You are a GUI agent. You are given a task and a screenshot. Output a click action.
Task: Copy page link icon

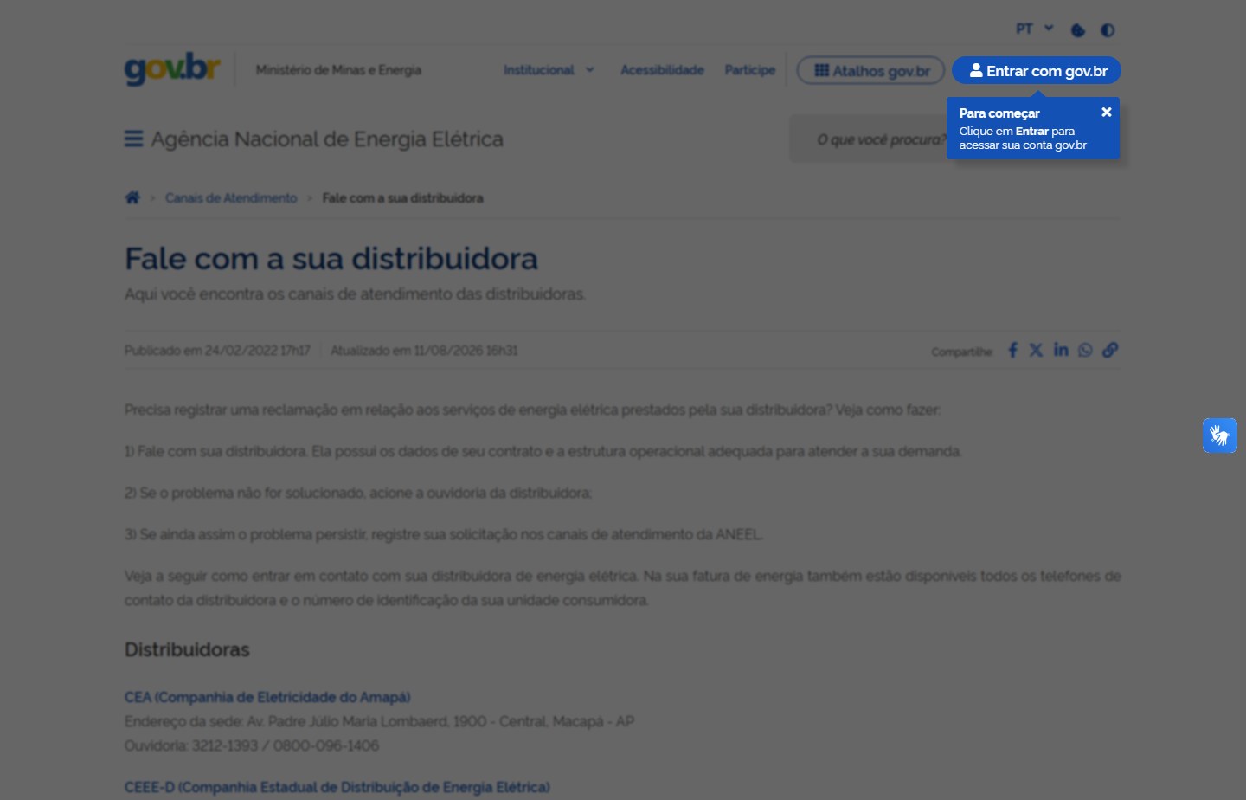(1110, 350)
